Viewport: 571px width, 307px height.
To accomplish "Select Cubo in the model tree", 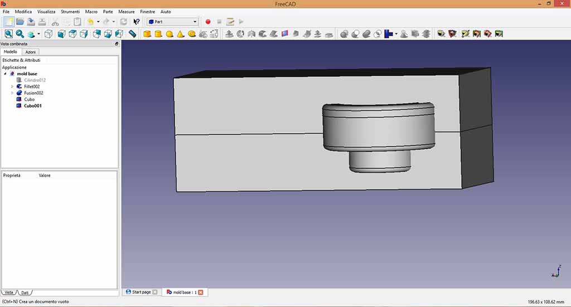I will point(29,99).
